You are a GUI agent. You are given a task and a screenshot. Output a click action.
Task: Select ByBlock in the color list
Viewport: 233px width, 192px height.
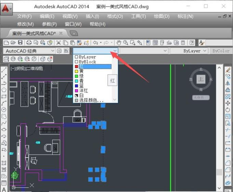pos(87,62)
